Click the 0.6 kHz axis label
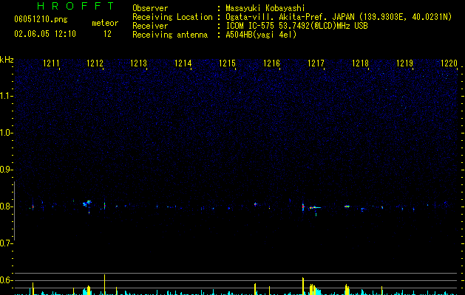This screenshot has width=465, height=295. pyautogui.click(x=6, y=280)
